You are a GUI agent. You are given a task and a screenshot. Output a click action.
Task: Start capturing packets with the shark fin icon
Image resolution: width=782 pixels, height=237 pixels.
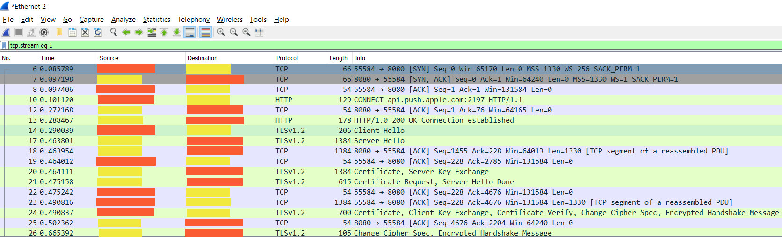pos(6,32)
